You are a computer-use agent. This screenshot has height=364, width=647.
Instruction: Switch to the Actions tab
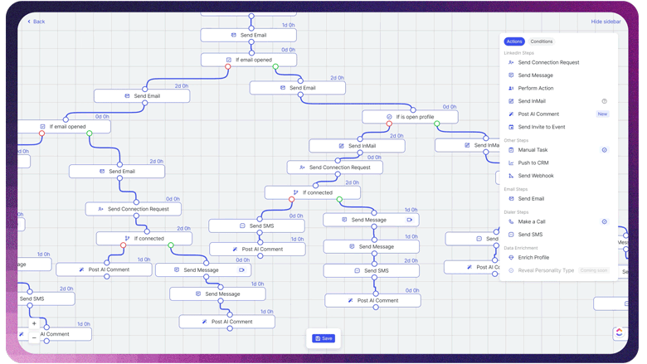[514, 41]
